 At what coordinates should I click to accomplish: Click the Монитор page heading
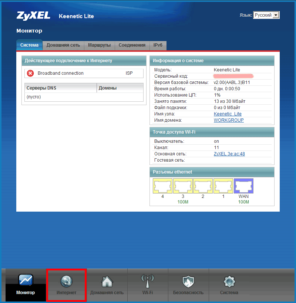(29, 31)
